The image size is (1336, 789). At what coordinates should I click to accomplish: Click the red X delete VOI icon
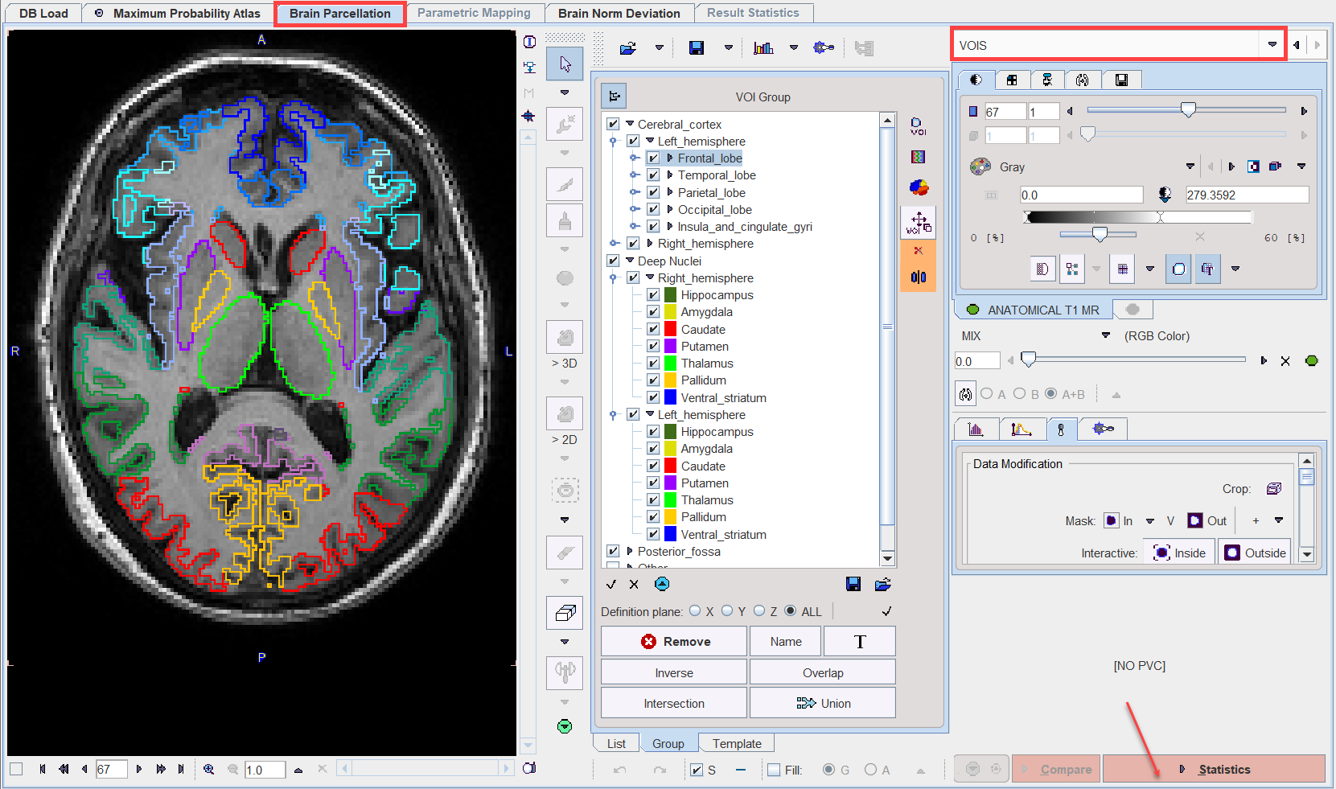pyautogui.click(x=919, y=251)
